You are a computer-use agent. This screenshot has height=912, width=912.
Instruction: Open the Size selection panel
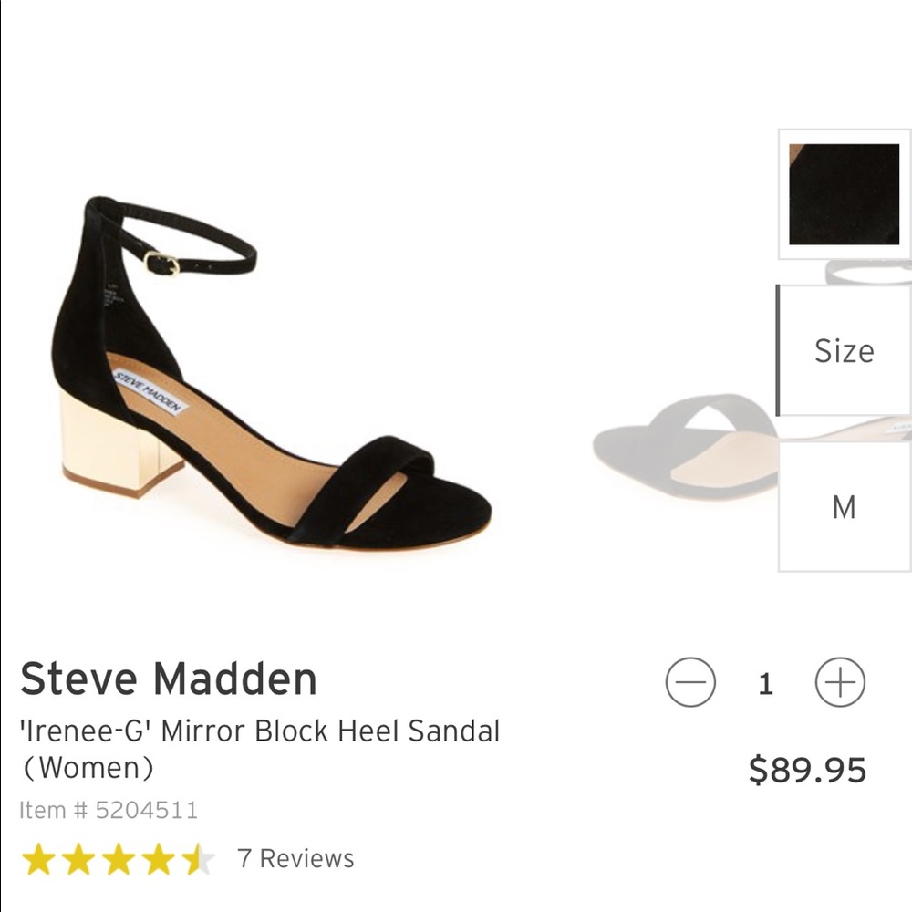843,351
